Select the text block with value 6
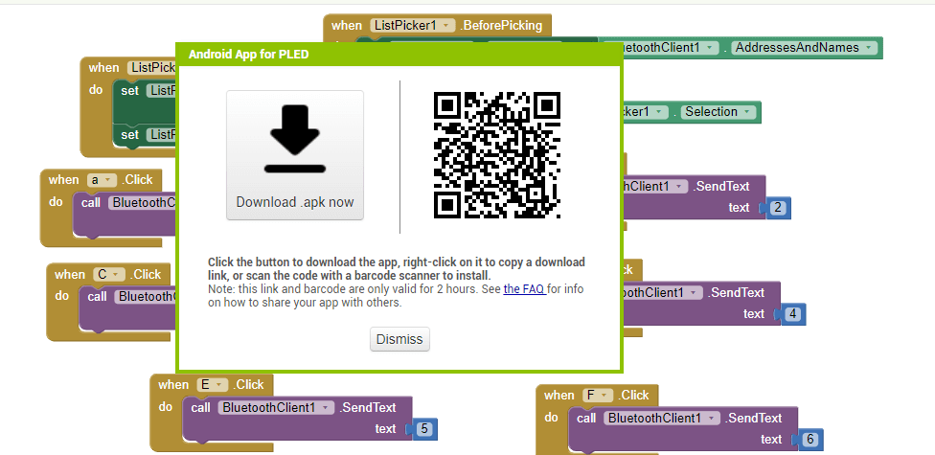The image size is (935, 455). (810, 440)
